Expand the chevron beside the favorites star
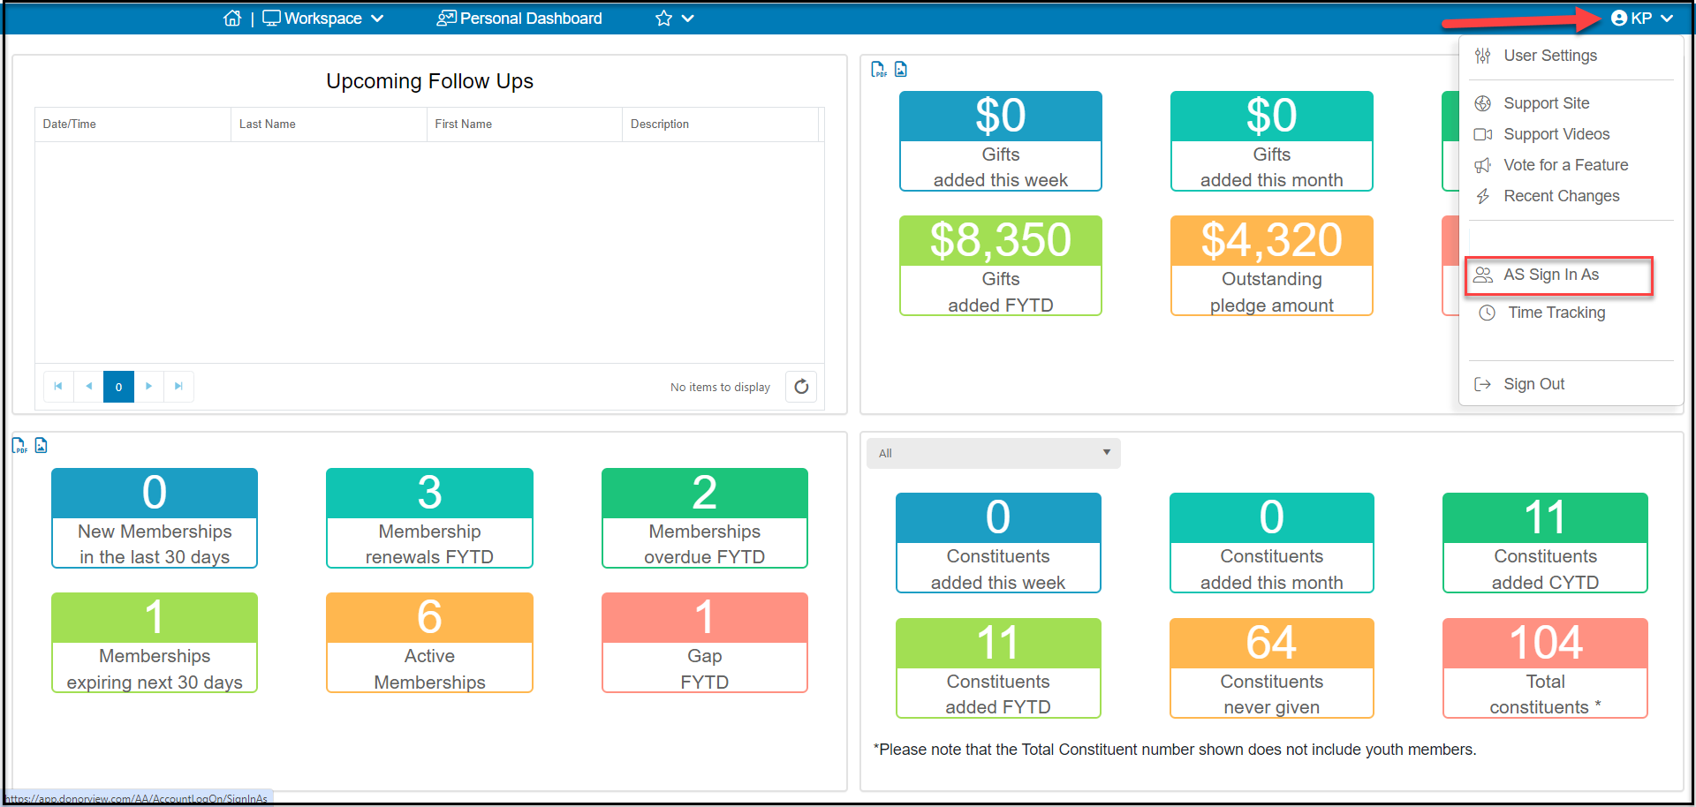Screen dimensions: 1696x807 688,18
